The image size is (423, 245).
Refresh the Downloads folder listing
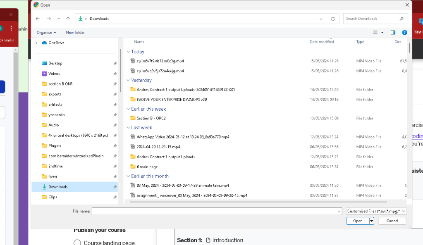[x=332, y=19]
